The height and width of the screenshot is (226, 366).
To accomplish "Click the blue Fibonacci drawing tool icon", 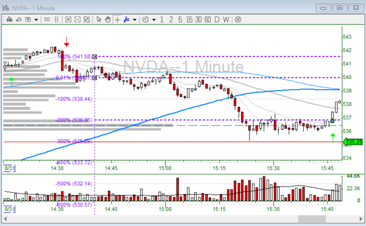I will pyautogui.click(x=127, y=20).
